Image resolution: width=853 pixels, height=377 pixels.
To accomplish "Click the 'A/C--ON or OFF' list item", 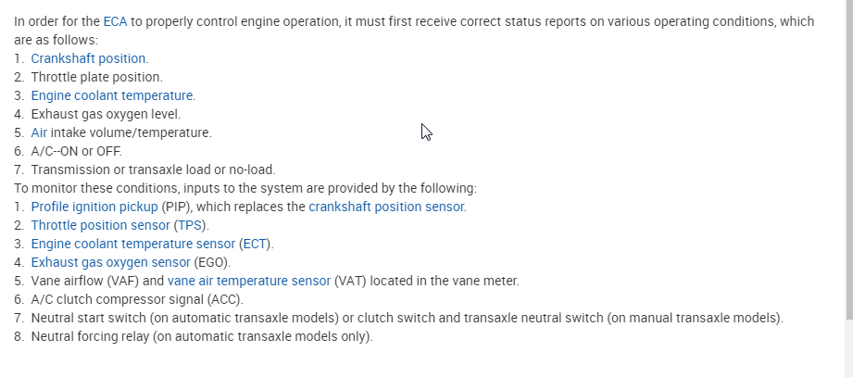I will tap(76, 151).
